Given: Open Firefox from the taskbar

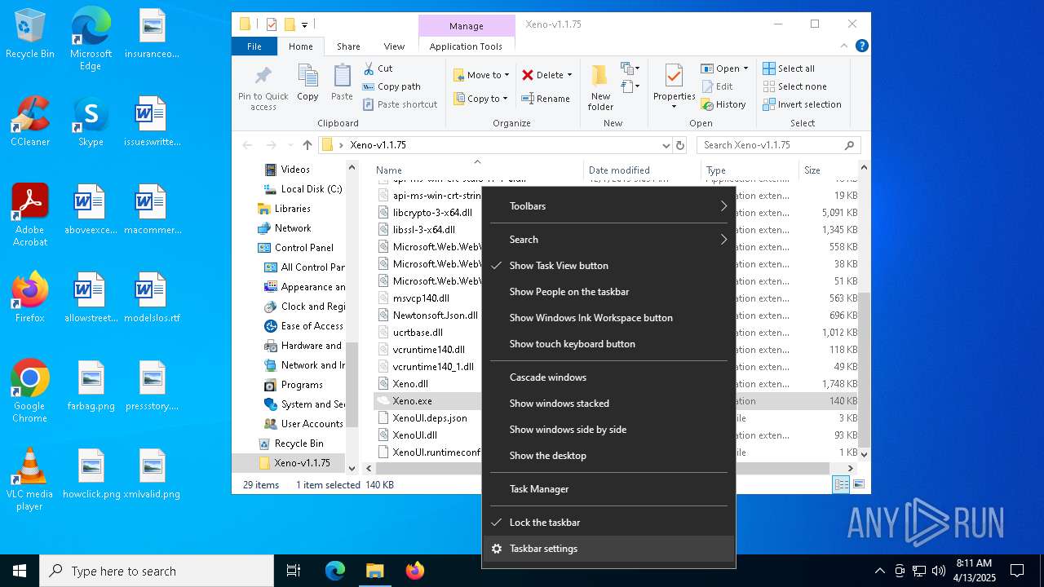Looking at the screenshot, I should pyautogui.click(x=415, y=571).
